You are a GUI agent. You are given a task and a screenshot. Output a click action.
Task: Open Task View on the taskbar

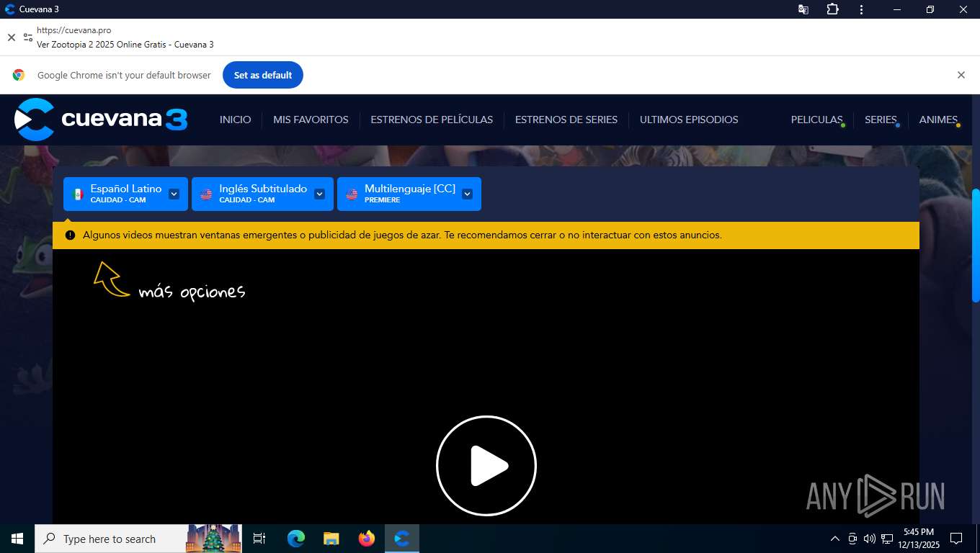259,539
